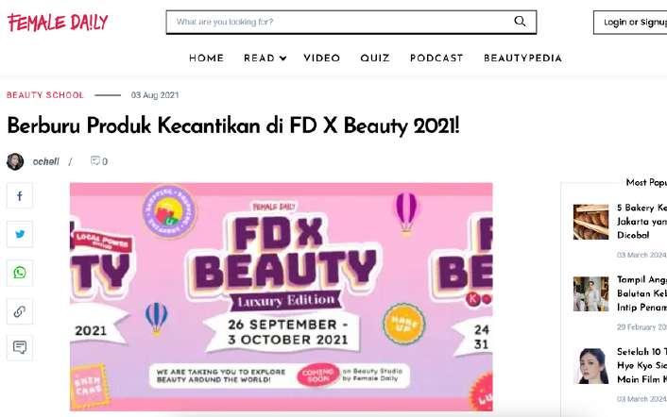The image size is (667, 417).
Task: Click Login or Signup button
Action: click(630, 23)
